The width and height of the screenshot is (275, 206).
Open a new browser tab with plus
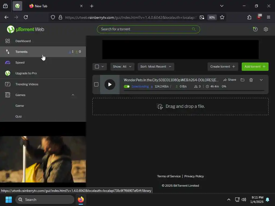coord(92,6)
